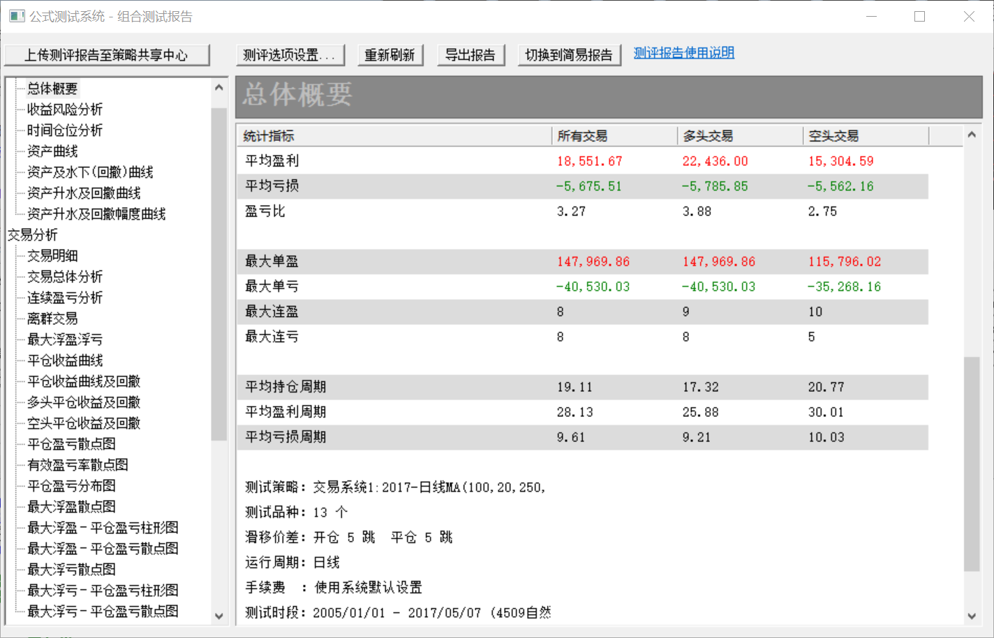Open 交易明细 from the tree
The width and height of the screenshot is (994, 638).
[52, 256]
